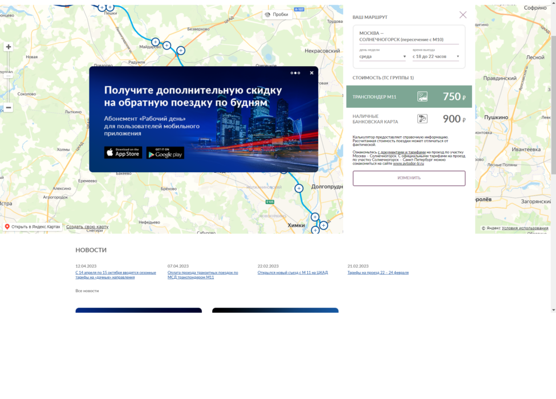Image resolution: width=556 pixels, height=399 pixels.
Task: Click the interchange marker near Пешки
Action: pos(109,8)
